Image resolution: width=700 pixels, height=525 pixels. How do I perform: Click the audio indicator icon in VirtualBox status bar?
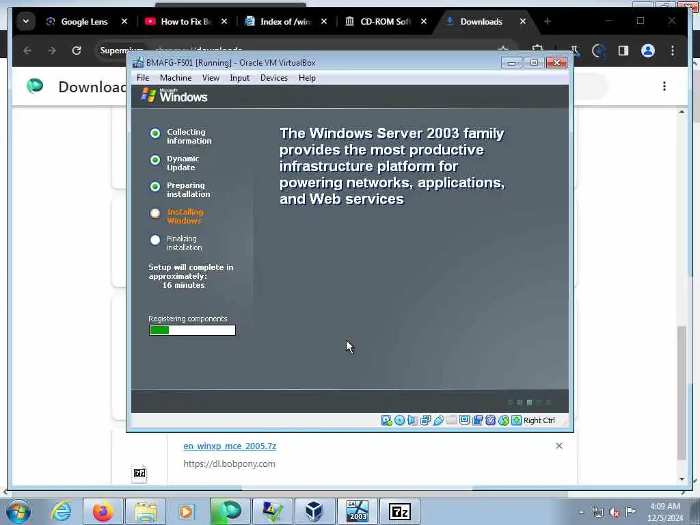tap(412, 420)
